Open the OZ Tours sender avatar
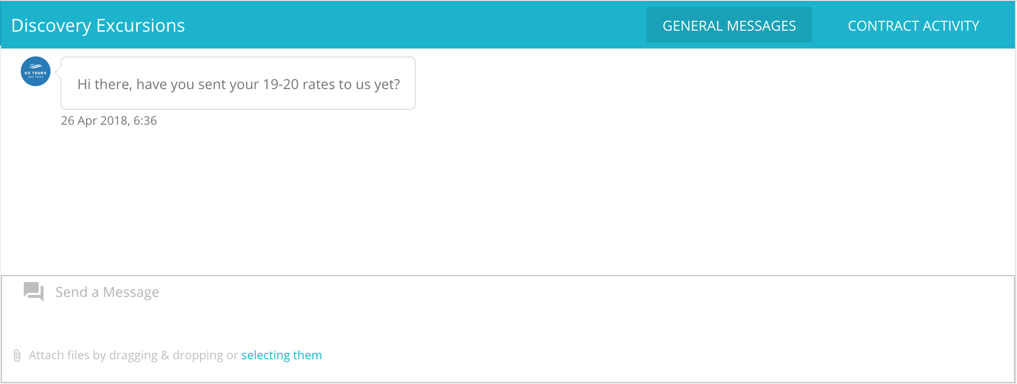1017x384 pixels. (36, 71)
